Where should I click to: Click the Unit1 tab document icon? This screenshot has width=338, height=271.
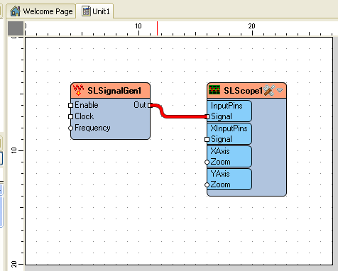coord(87,11)
